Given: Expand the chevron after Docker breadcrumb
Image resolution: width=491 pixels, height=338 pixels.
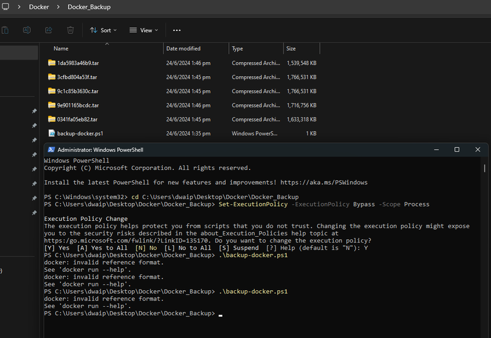Looking at the screenshot, I should tap(58, 7).
